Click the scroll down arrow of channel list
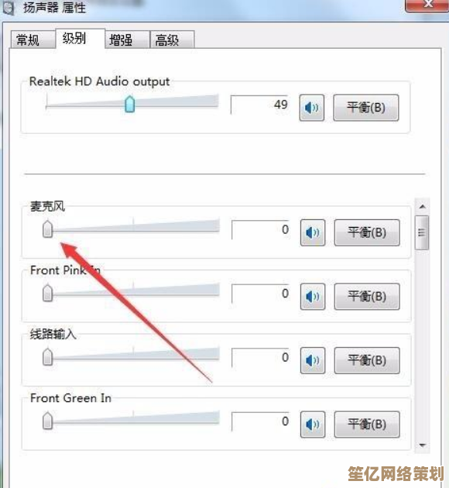Screen dimensions: 449x488 click(x=422, y=445)
